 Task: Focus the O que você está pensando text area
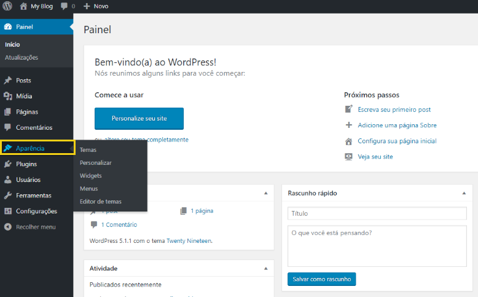point(377,246)
